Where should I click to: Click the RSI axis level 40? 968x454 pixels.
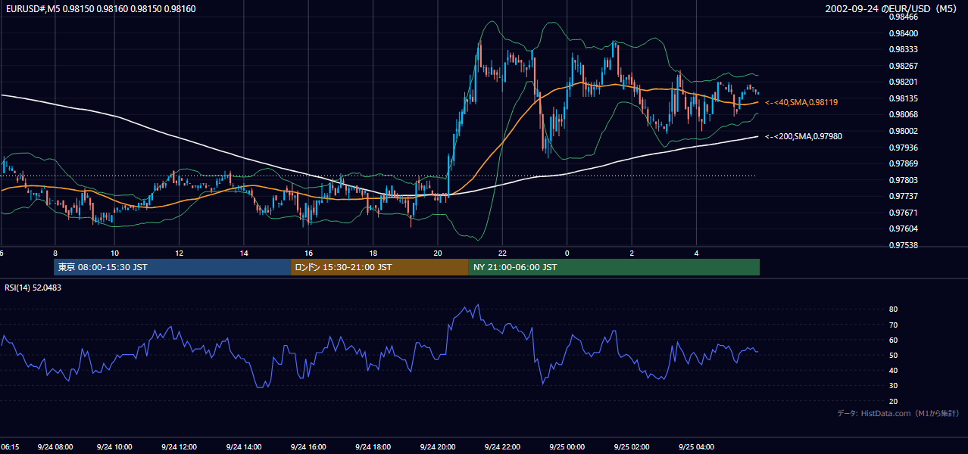point(894,371)
